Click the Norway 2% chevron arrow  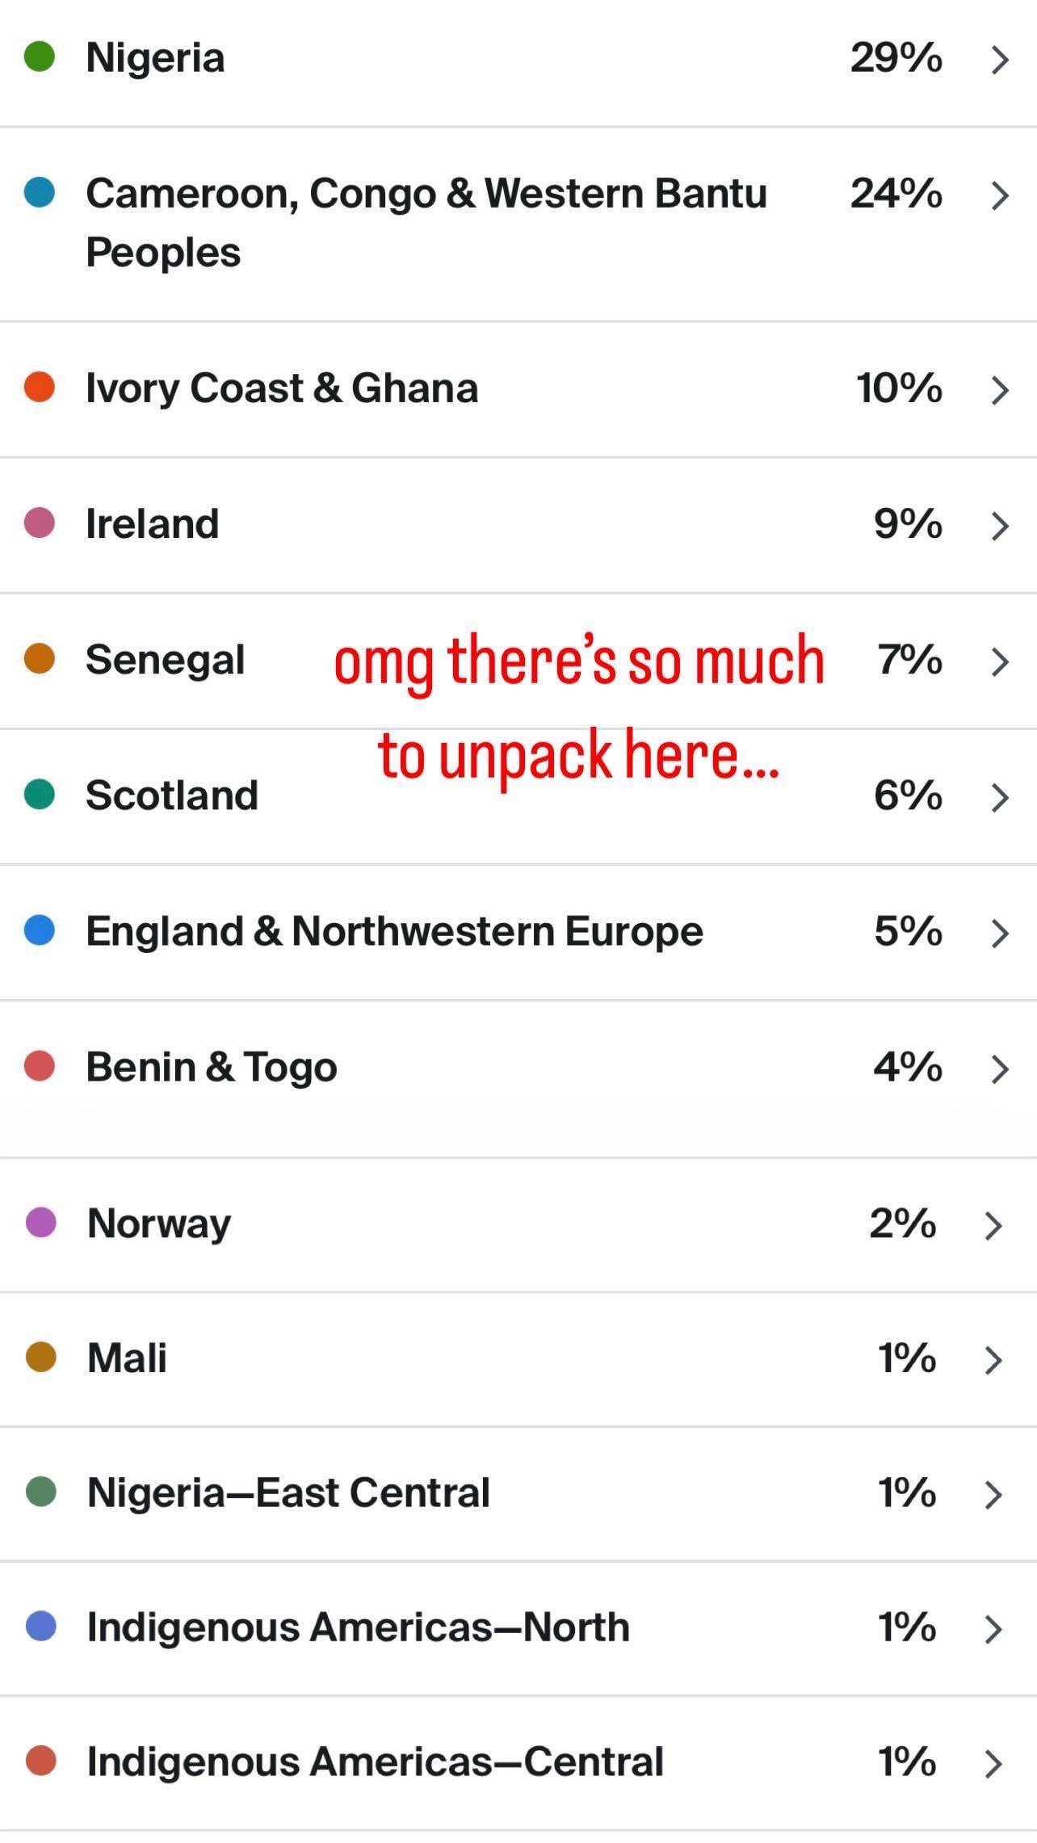tap(994, 1225)
